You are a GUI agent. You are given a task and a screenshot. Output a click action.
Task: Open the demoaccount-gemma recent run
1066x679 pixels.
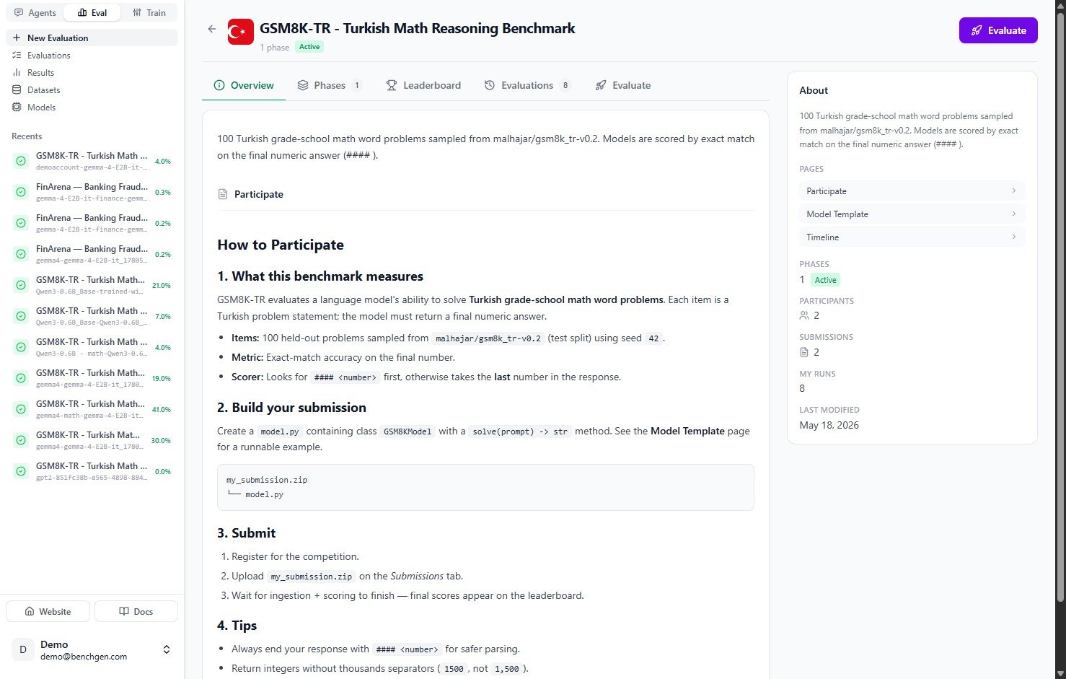pos(92,161)
